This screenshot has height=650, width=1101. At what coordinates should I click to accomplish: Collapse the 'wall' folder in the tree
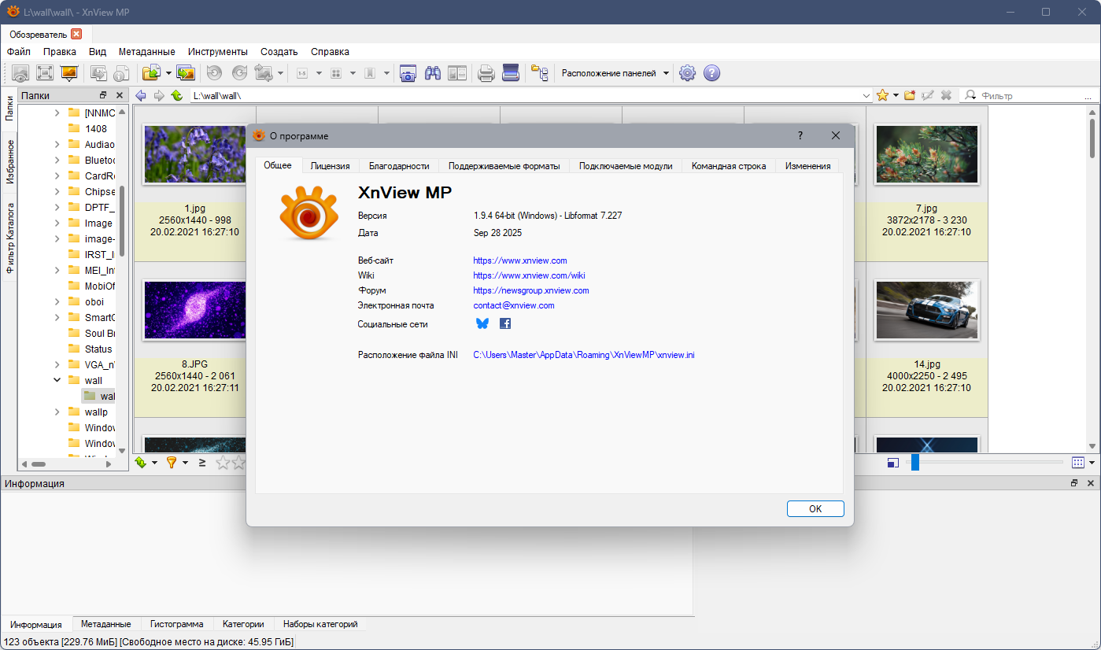(57, 380)
